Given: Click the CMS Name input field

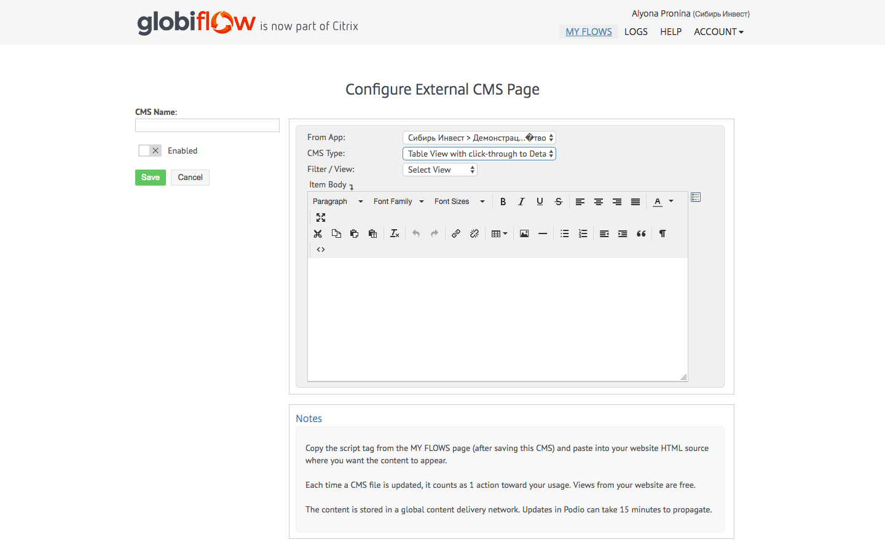Looking at the screenshot, I should (207, 125).
